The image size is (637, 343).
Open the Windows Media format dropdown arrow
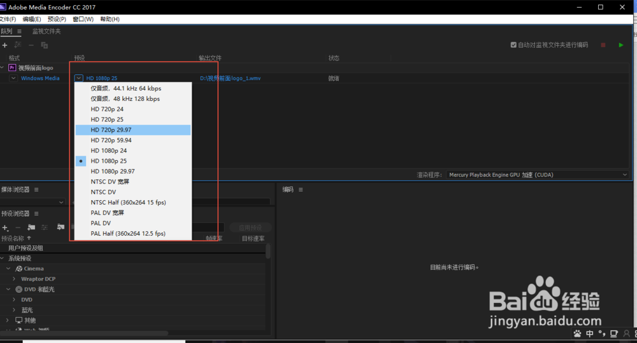click(13, 78)
